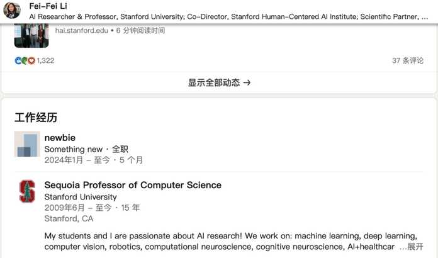Image resolution: width=438 pixels, height=258 pixels.
Task: Open the hai.stanford.edu article link
Action: point(82,30)
